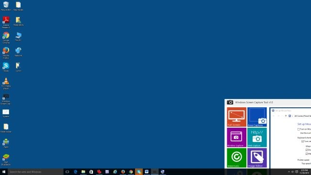The height and width of the screenshot is (175, 311).
Task: Choose the Window Capture tile
Action: pos(237,137)
